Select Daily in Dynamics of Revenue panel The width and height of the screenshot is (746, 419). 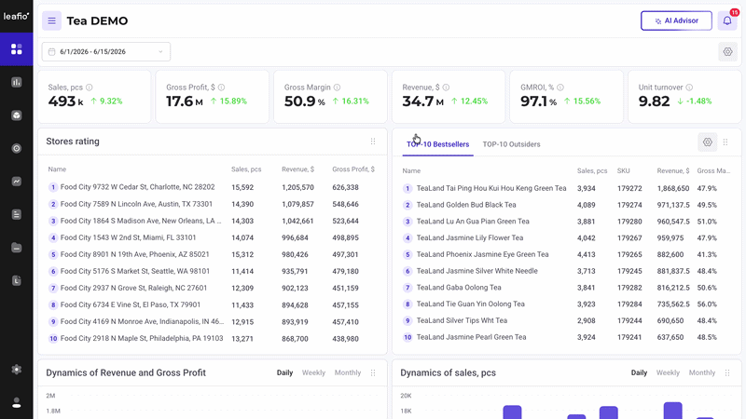point(284,373)
